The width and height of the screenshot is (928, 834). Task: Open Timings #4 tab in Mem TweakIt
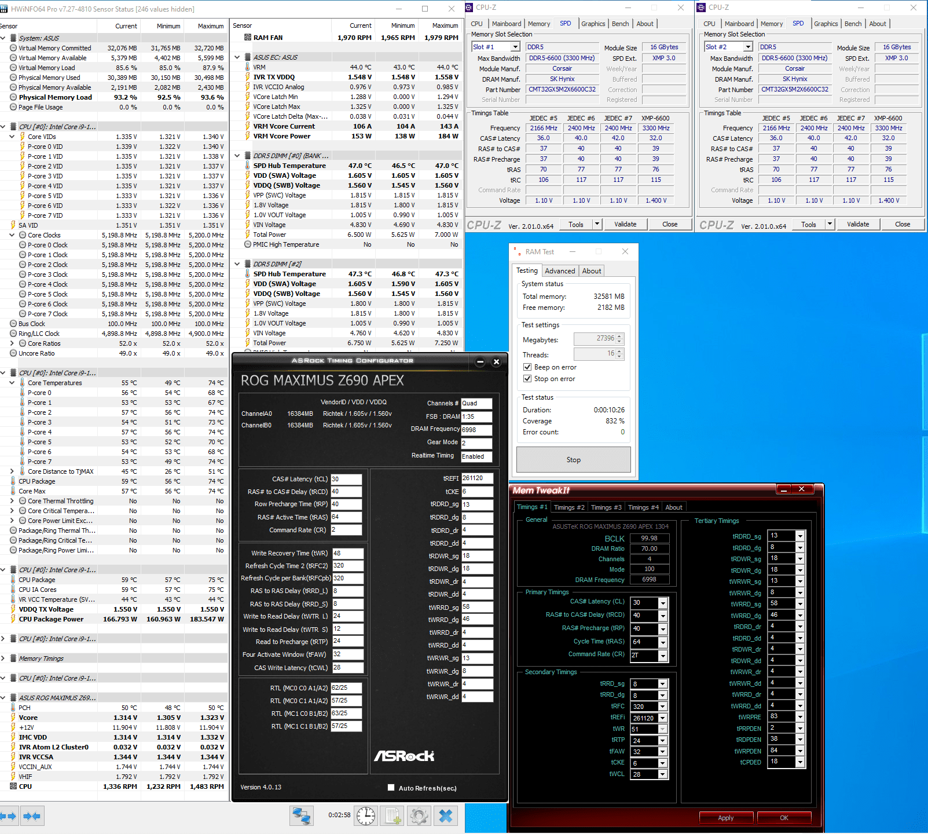point(643,507)
